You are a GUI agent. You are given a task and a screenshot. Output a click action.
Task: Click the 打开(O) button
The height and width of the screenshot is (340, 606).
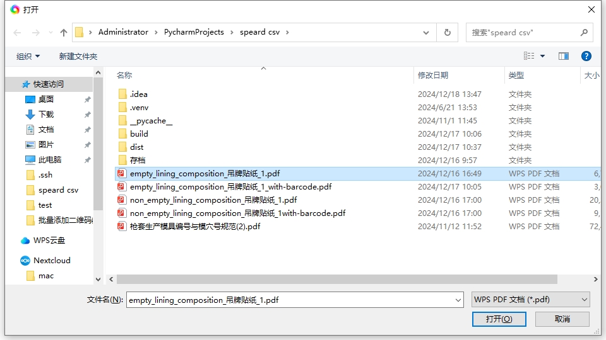click(499, 319)
